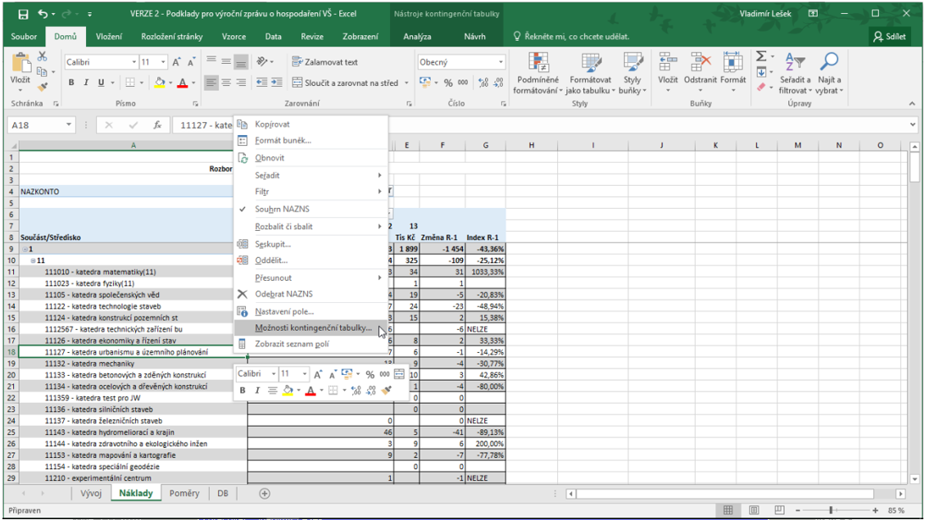925x520 pixels.
Task: Open the Obecný number format dropdown
Action: point(501,62)
